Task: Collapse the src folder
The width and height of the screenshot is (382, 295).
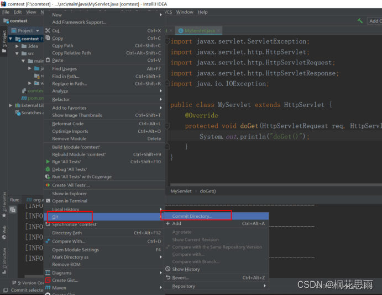Action: coord(17,53)
